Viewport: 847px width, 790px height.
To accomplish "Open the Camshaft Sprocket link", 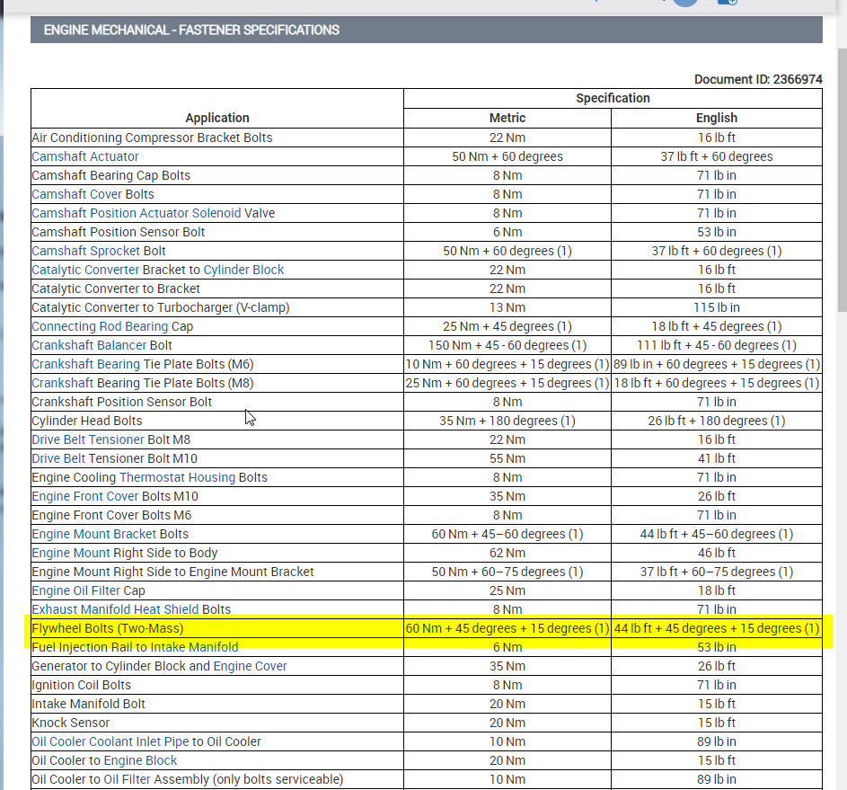I will (x=84, y=251).
